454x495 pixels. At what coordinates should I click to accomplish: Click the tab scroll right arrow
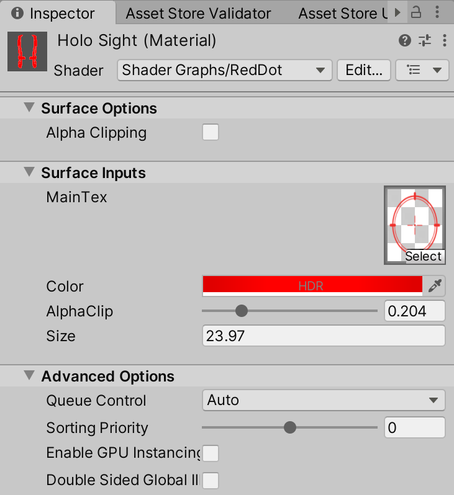pos(398,12)
